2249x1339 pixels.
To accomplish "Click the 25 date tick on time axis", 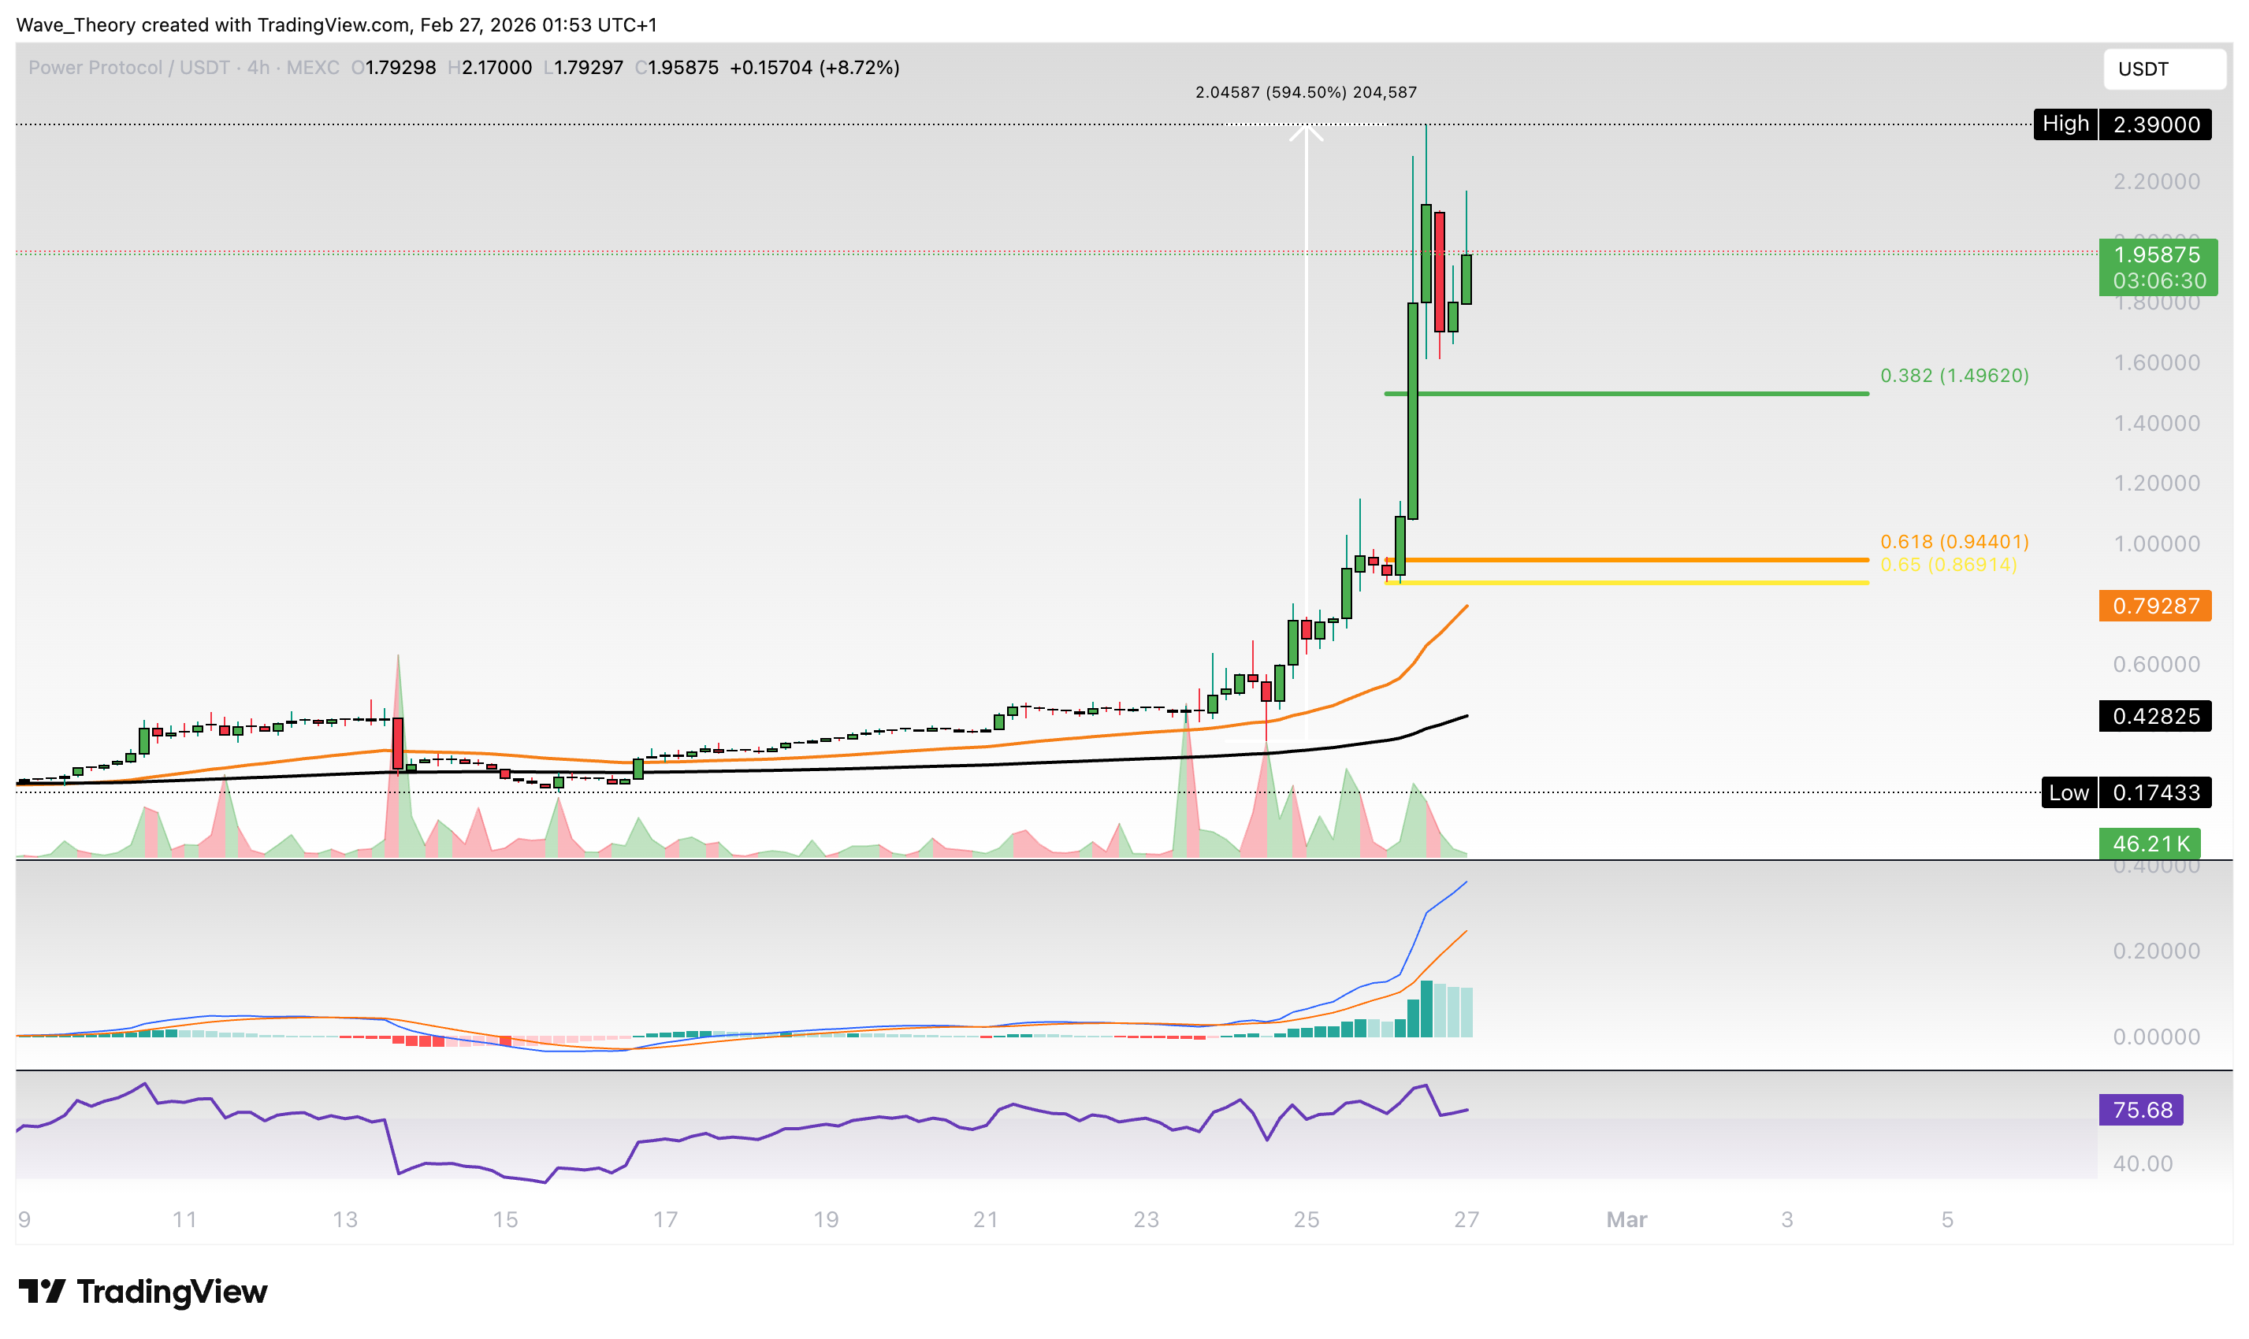I will click(1306, 1220).
